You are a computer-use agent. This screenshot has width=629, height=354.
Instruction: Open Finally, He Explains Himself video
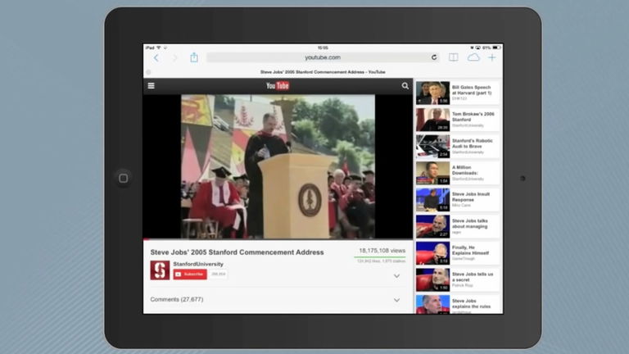point(458,253)
